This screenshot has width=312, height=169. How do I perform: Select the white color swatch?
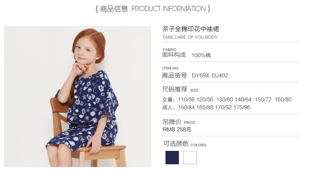(190, 158)
